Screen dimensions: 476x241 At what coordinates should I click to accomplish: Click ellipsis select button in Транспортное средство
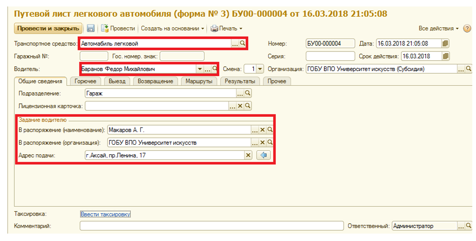(x=235, y=44)
